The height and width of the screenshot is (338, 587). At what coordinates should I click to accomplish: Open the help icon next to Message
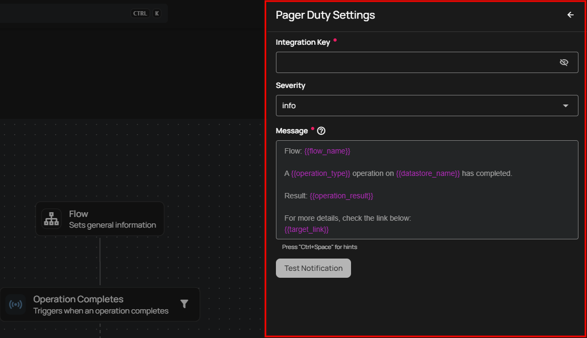point(321,131)
